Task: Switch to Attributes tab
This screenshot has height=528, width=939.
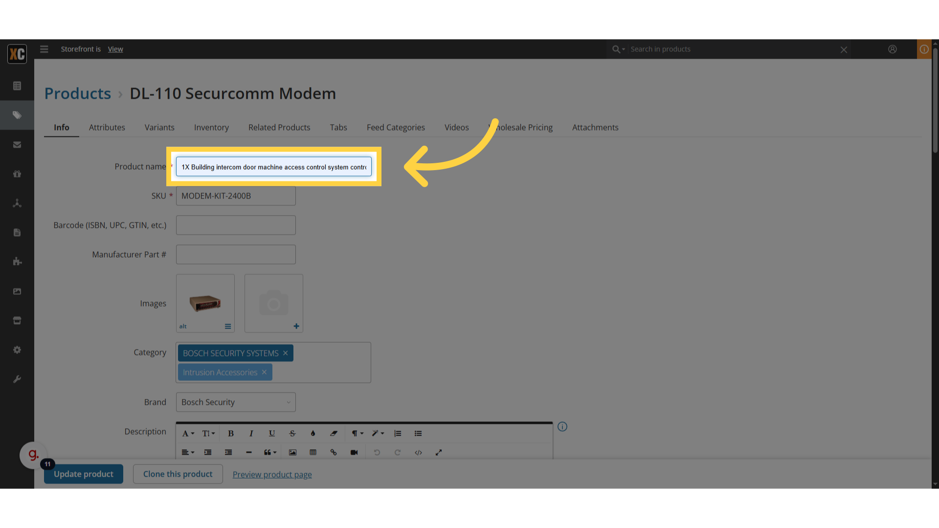Action: coord(107,128)
